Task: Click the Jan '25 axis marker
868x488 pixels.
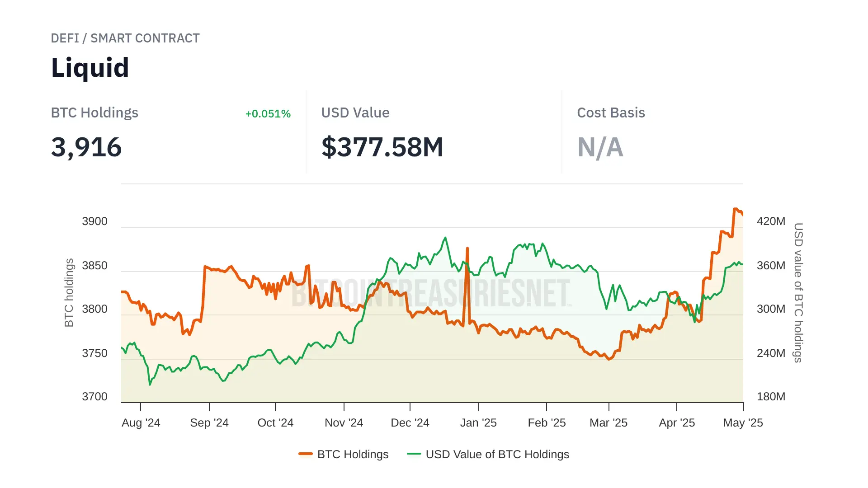Action: pyautogui.click(x=478, y=423)
